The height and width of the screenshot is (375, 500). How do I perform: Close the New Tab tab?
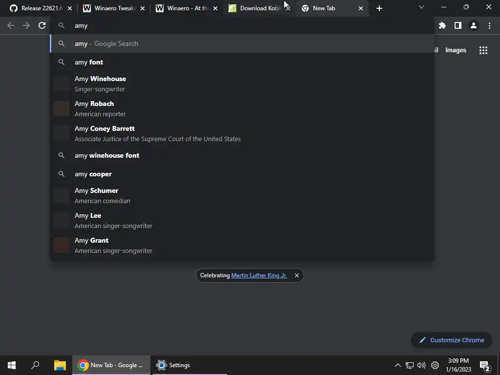pyautogui.click(x=361, y=9)
